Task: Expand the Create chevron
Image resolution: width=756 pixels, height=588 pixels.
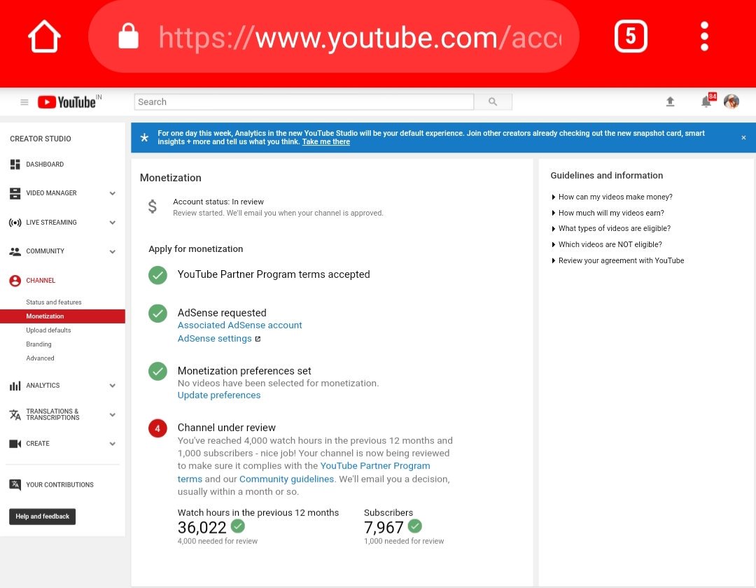Action: coord(112,444)
